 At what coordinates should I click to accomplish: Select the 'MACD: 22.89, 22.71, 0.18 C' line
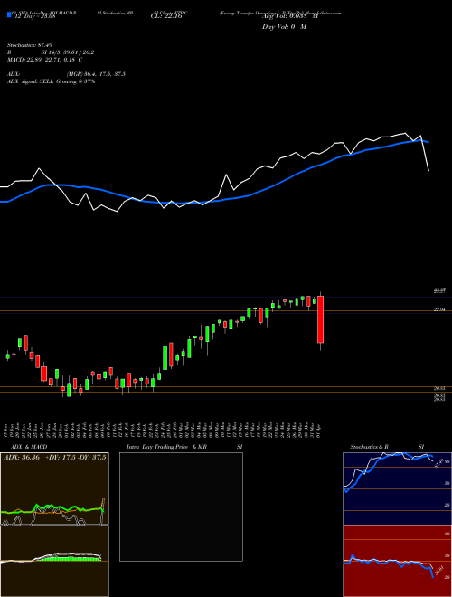point(44,60)
